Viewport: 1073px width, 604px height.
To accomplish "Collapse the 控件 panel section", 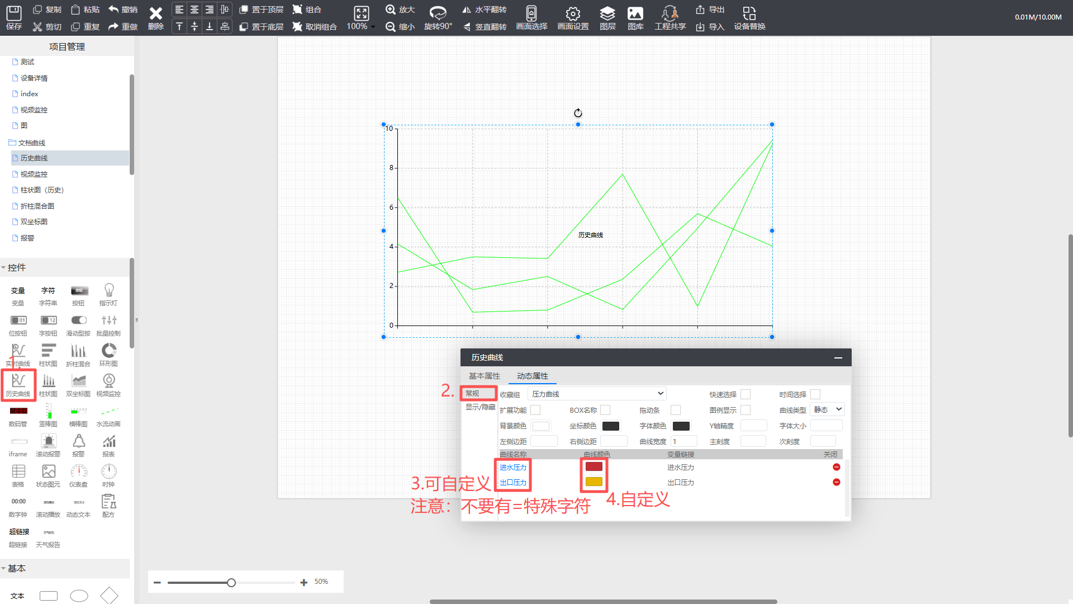I will 16,267.
